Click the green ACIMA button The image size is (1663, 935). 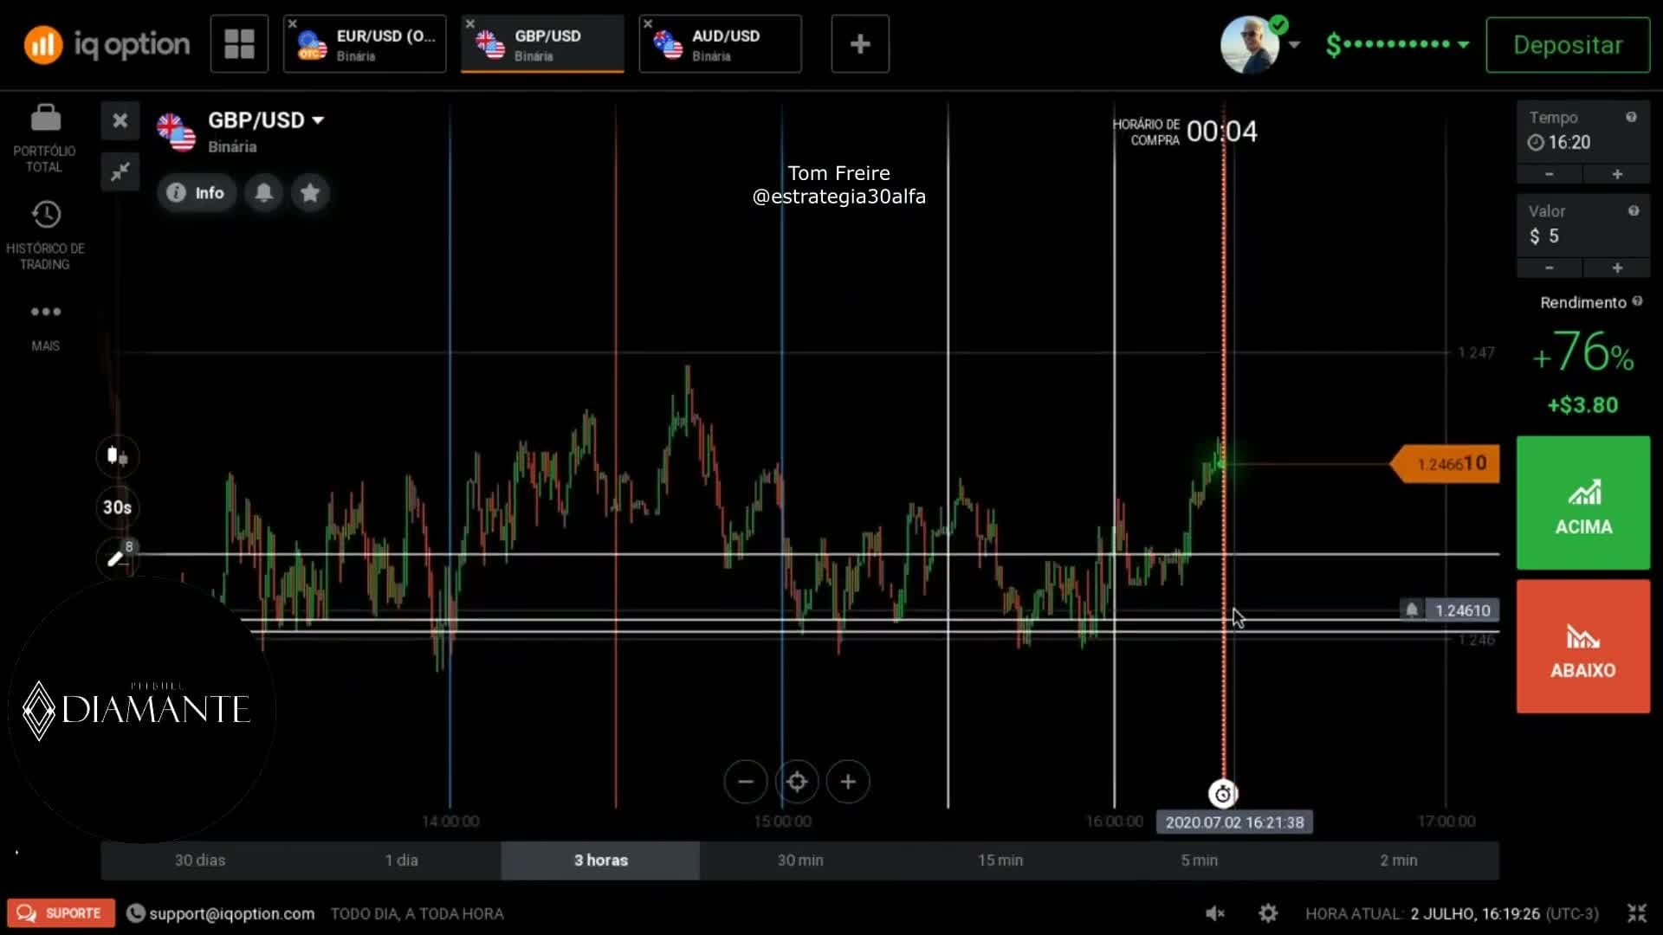[1582, 503]
